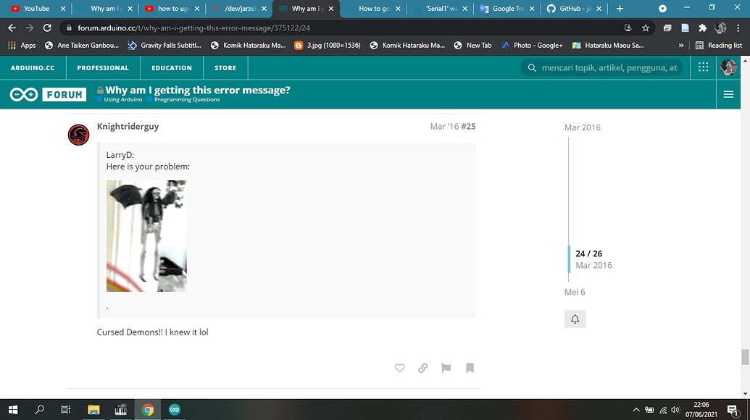750x420 pixels.
Task: Select the EDUCATION menu item
Action: [171, 67]
